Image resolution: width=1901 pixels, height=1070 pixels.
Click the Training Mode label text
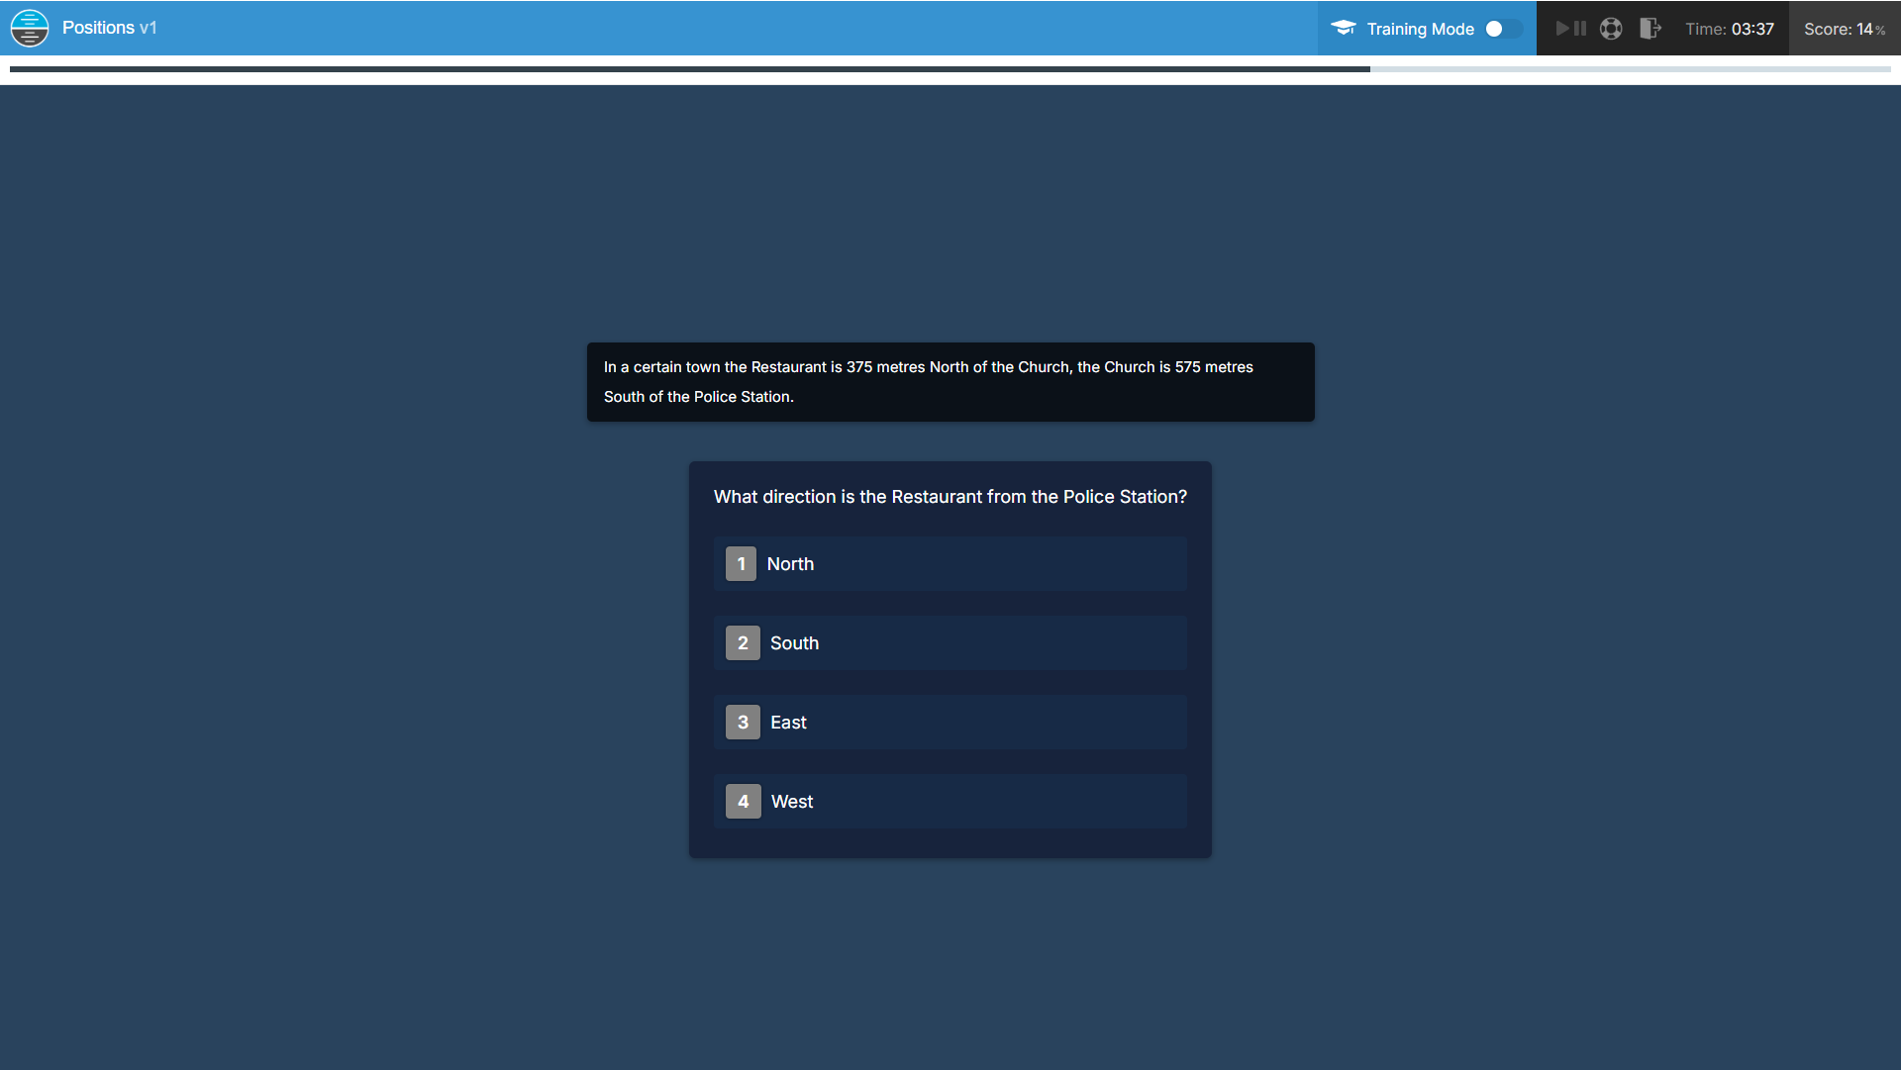click(x=1420, y=29)
